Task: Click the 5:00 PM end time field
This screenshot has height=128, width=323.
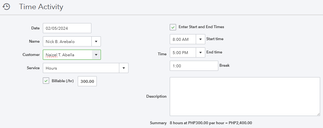Action: tap(183, 53)
